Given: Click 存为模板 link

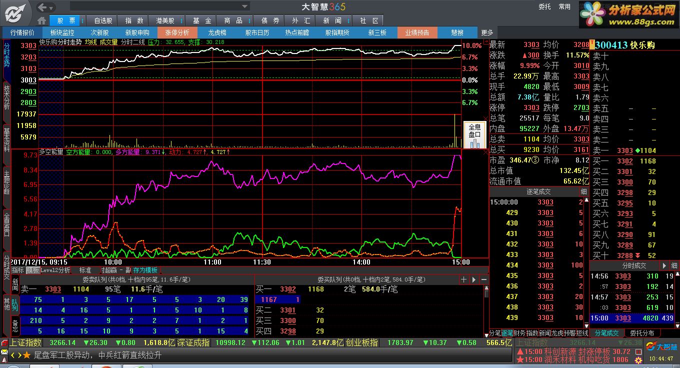Looking at the screenshot, I should click(x=145, y=270).
